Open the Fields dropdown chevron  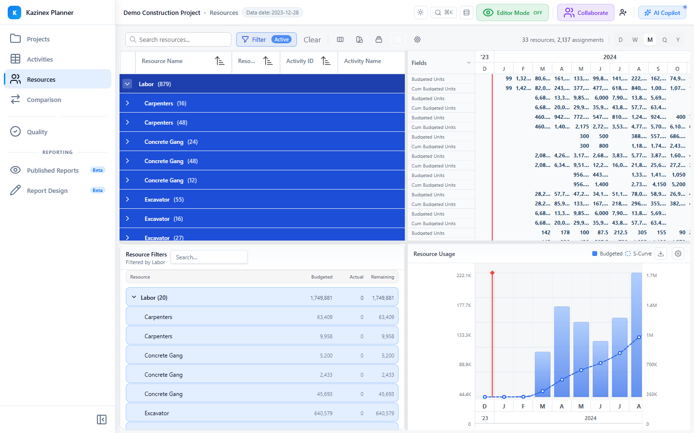click(468, 63)
